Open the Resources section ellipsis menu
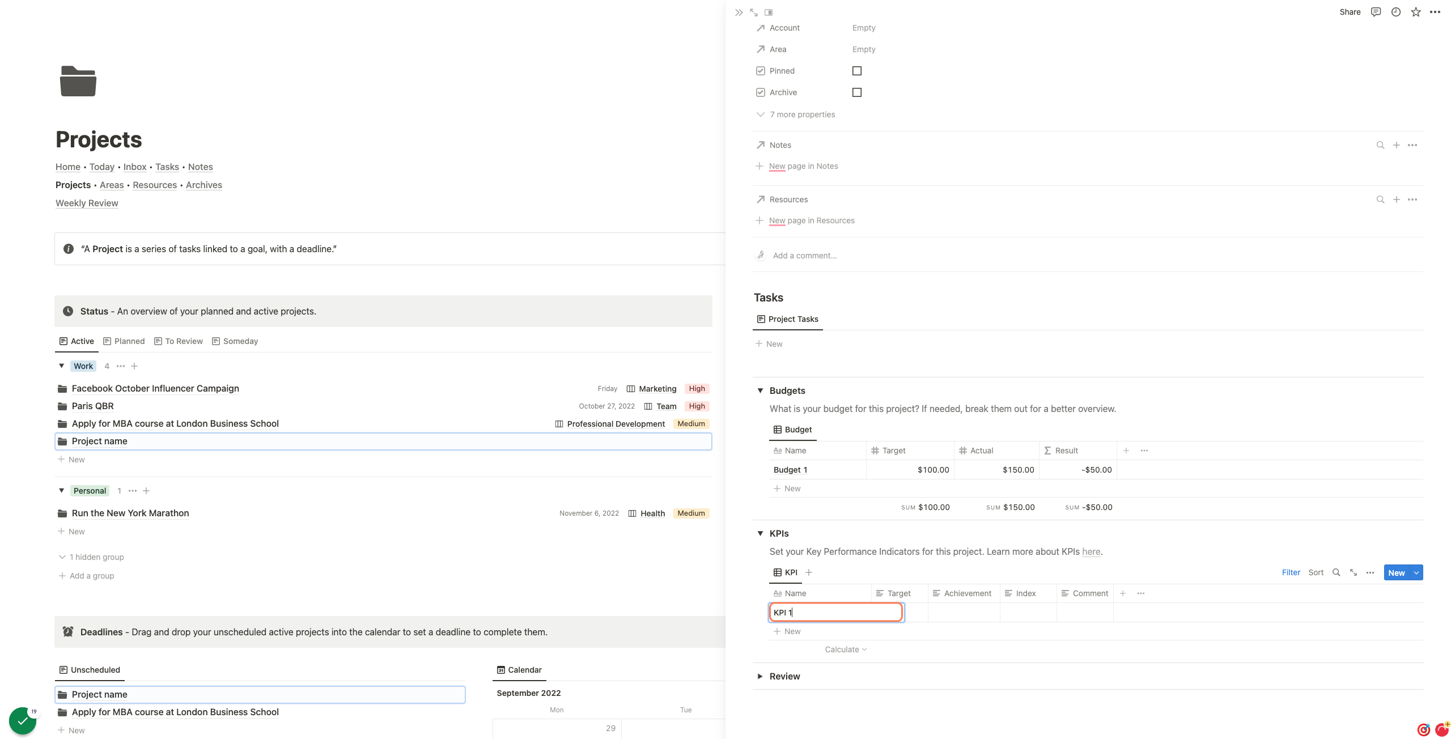The height and width of the screenshot is (739, 1451). [1412, 199]
